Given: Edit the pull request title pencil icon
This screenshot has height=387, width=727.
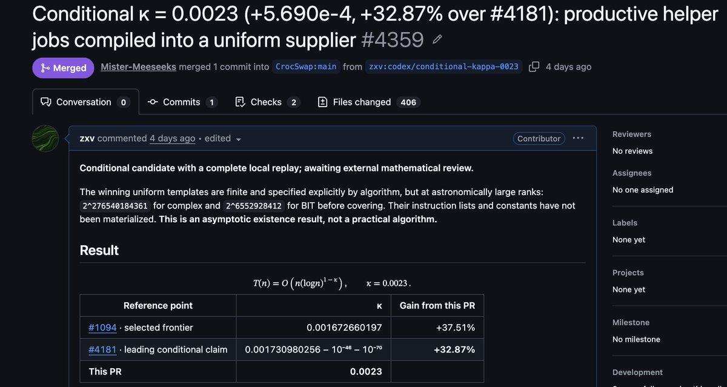Looking at the screenshot, I should coord(437,40).
